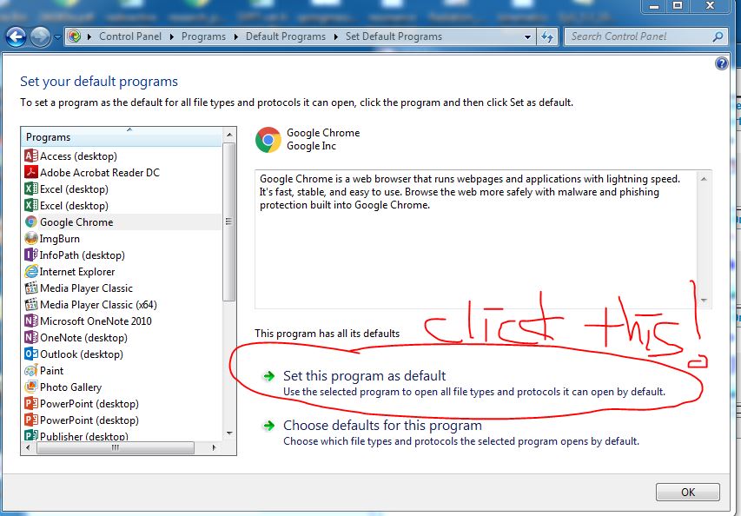Minimize the Set Default Programs window
Viewport: 741px width, 516px height.
(x=654, y=6)
